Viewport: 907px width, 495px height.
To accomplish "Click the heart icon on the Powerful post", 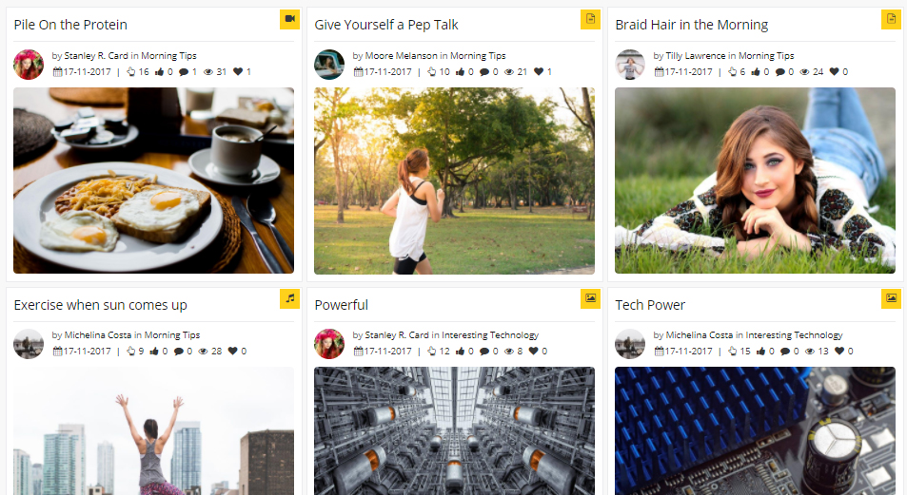I will coord(534,352).
